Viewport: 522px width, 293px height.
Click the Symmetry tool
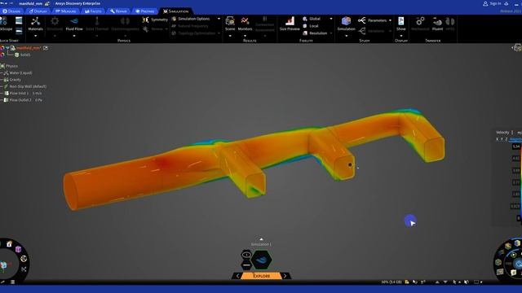[x=155, y=20]
